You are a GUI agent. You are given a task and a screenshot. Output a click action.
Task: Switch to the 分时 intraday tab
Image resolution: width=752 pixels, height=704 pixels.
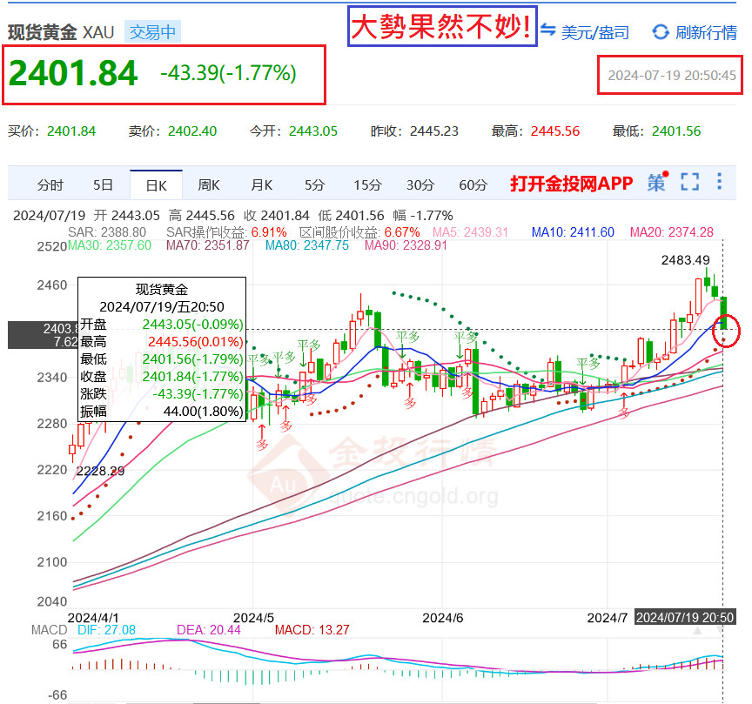(50, 184)
